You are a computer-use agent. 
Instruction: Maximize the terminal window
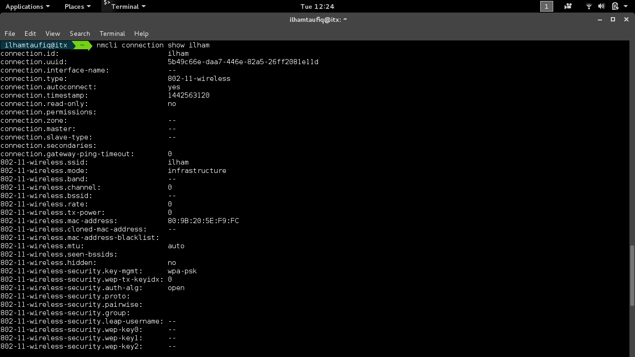click(x=613, y=20)
